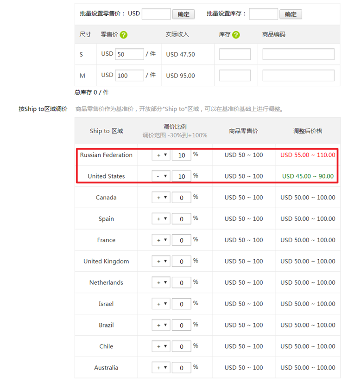Open the Russian Federation plus/minus dropdown
Screen dimensions: 348x384
pos(161,155)
